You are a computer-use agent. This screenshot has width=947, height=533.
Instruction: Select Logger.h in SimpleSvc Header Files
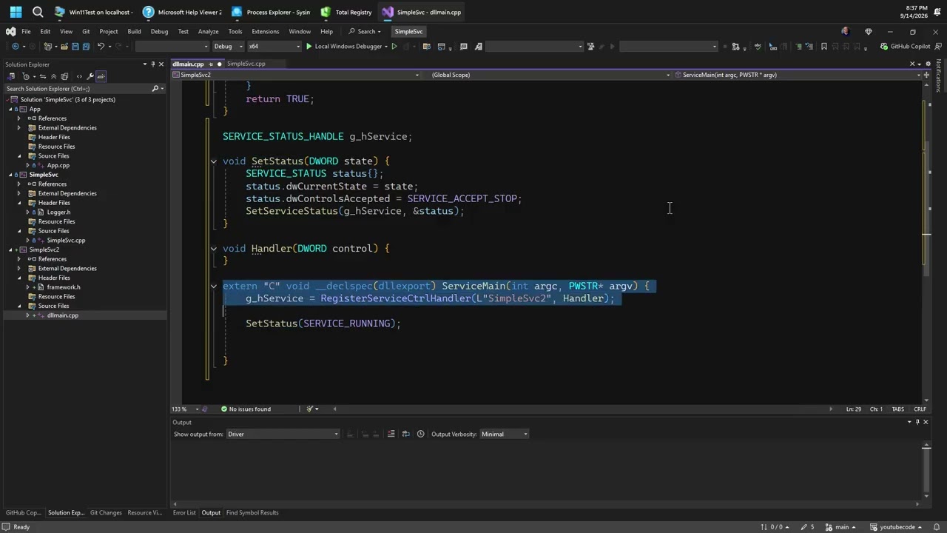pos(58,212)
